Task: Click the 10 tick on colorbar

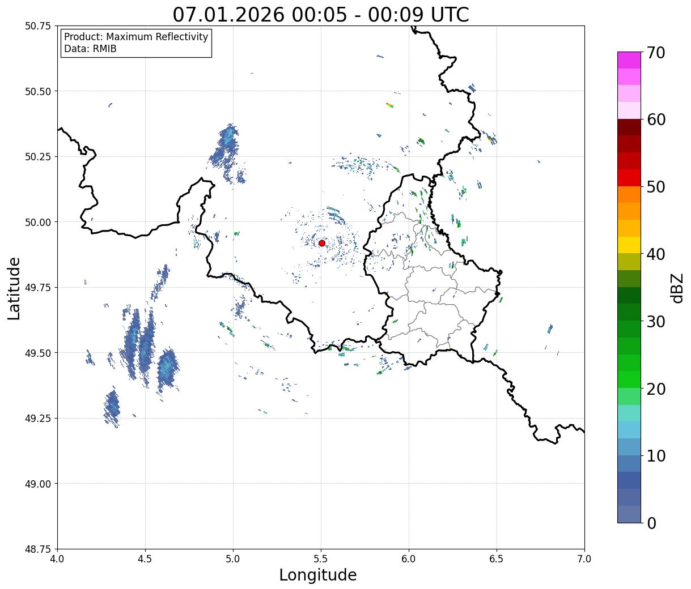Action: pyautogui.click(x=655, y=456)
